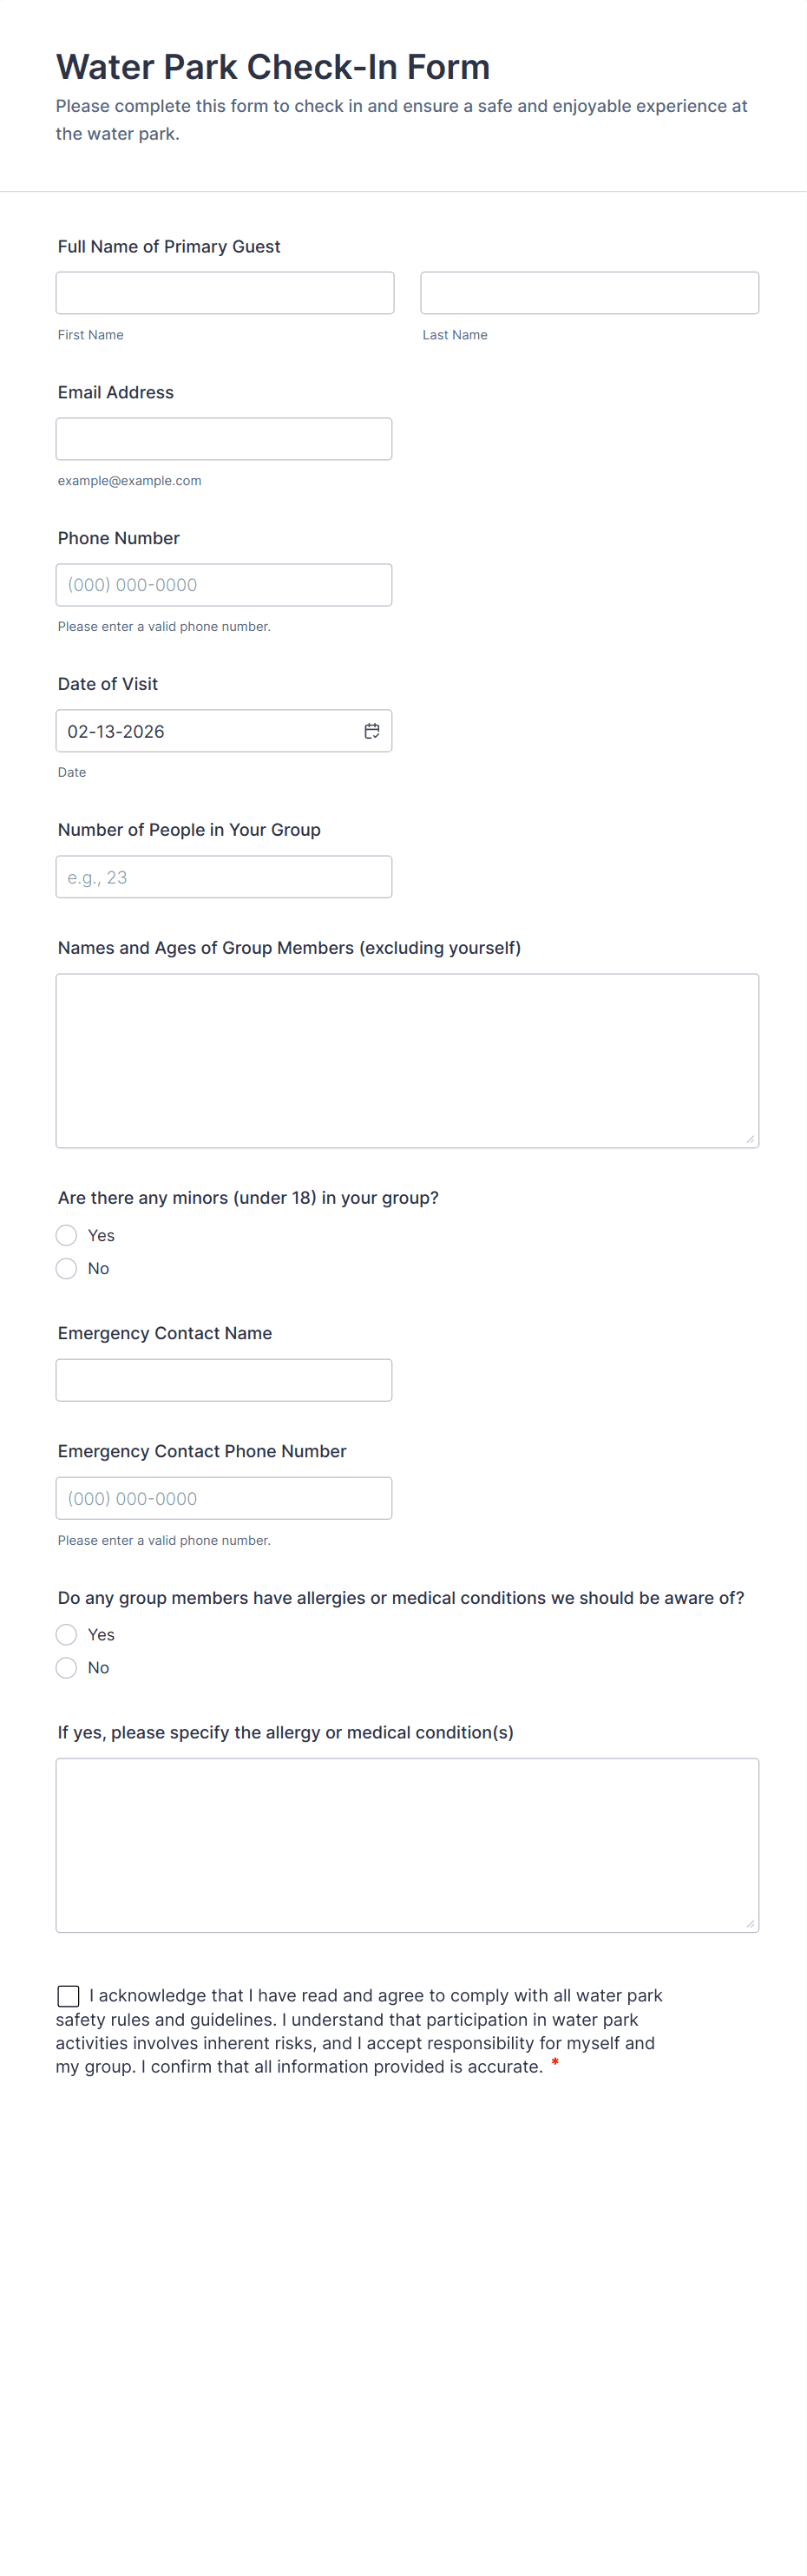
Task: Click the Phone Number input field
Action: [224, 585]
